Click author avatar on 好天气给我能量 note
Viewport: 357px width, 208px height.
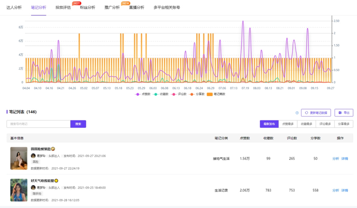click(x=33, y=187)
